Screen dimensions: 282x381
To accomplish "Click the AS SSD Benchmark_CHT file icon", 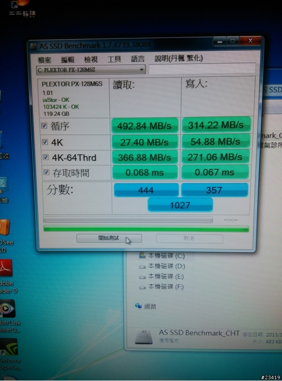I will (x=144, y=337).
